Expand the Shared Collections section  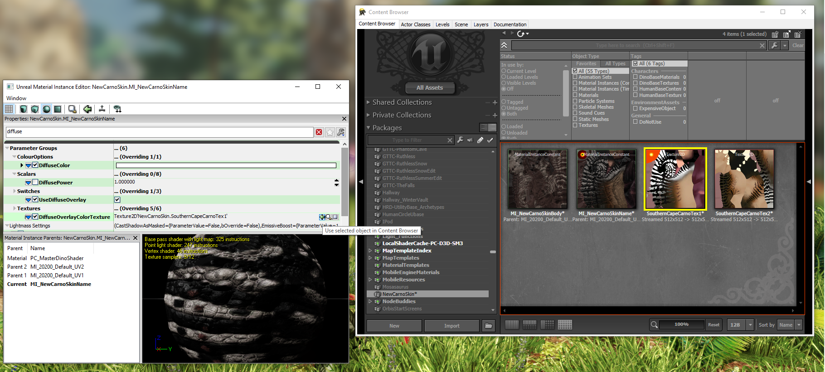point(369,102)
